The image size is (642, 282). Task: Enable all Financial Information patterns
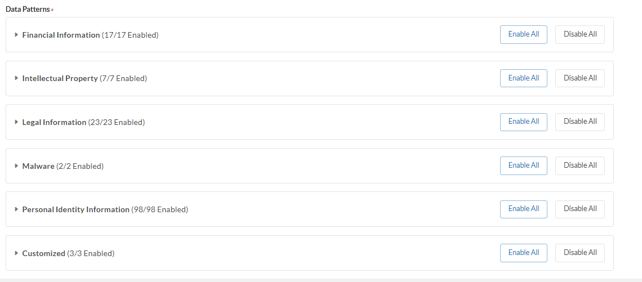(x=523, y=34)
